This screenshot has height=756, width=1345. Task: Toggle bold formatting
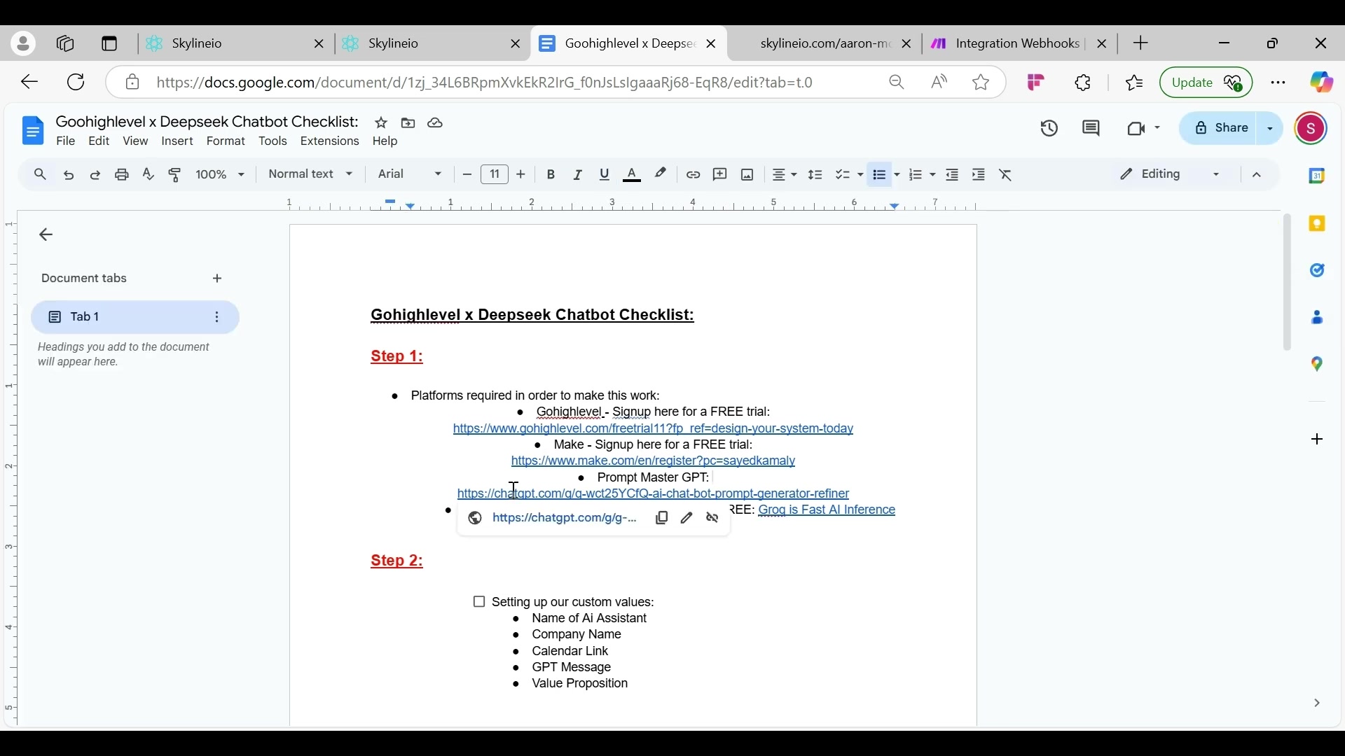552,175
